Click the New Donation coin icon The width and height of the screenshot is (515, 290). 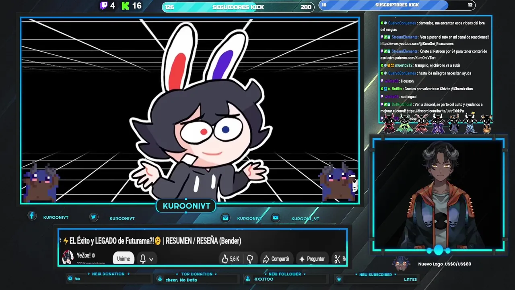[x=70, y=278]
